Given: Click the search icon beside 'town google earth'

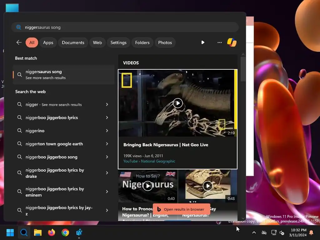Looking at the screenshot, I should click(x=20, y=144).
